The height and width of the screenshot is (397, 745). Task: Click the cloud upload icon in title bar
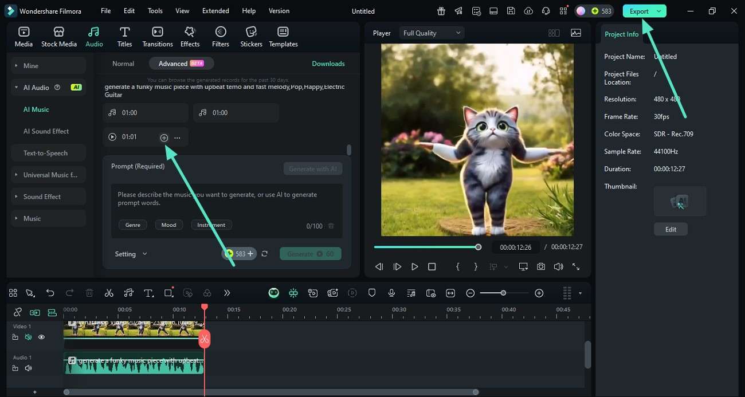point(528,11)
